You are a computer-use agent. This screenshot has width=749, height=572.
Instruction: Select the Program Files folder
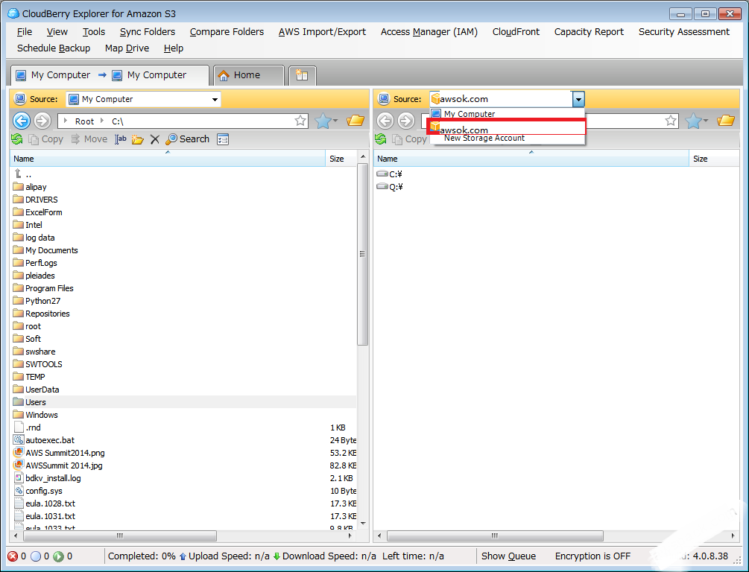(183, 288)
